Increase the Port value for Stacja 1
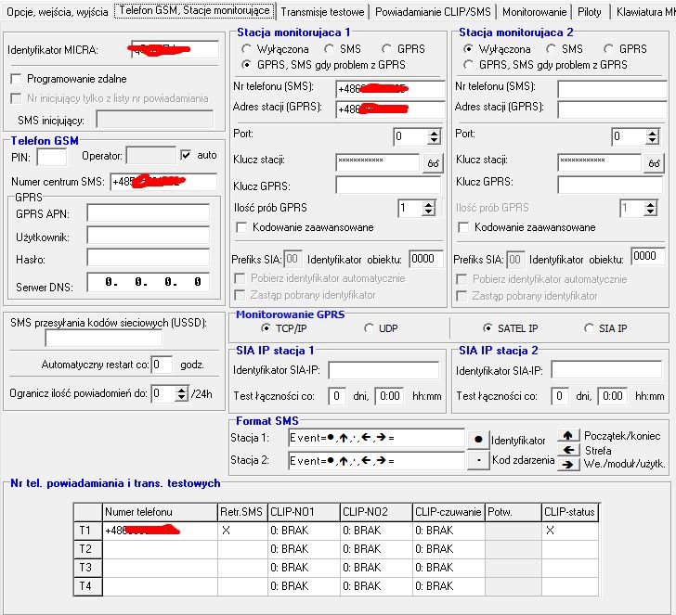The image size is (676, 615). [435, 133]
